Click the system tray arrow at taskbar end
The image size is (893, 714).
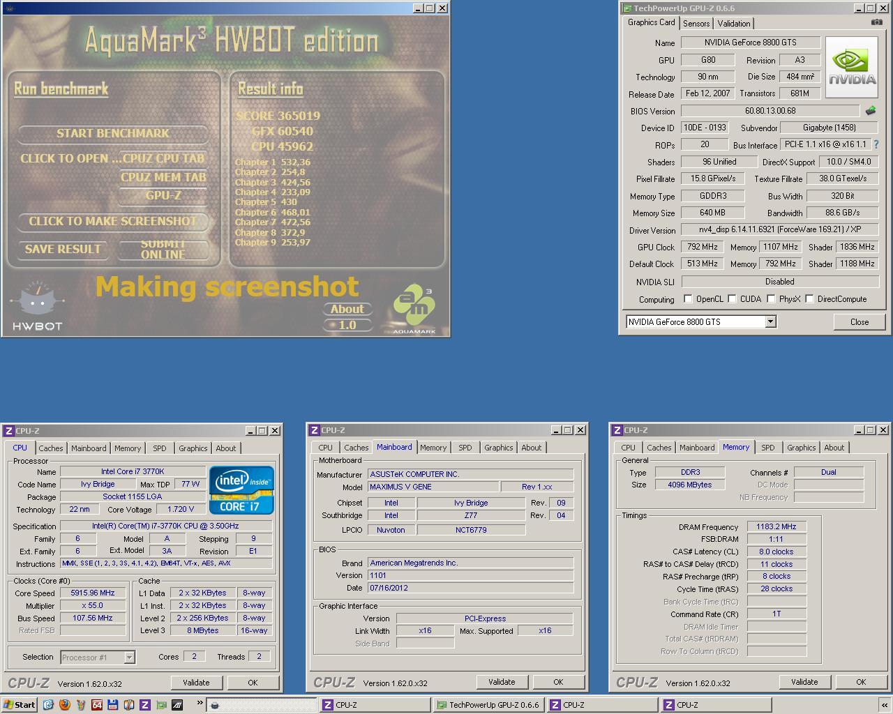coord(885,705)
